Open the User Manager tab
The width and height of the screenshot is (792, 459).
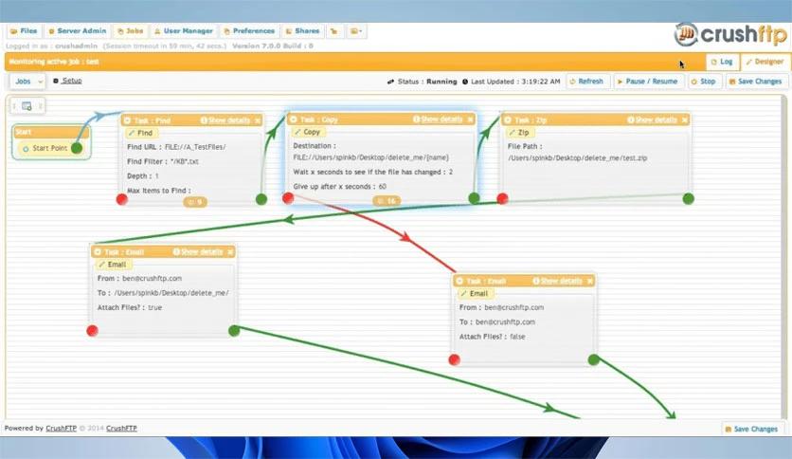184,31
